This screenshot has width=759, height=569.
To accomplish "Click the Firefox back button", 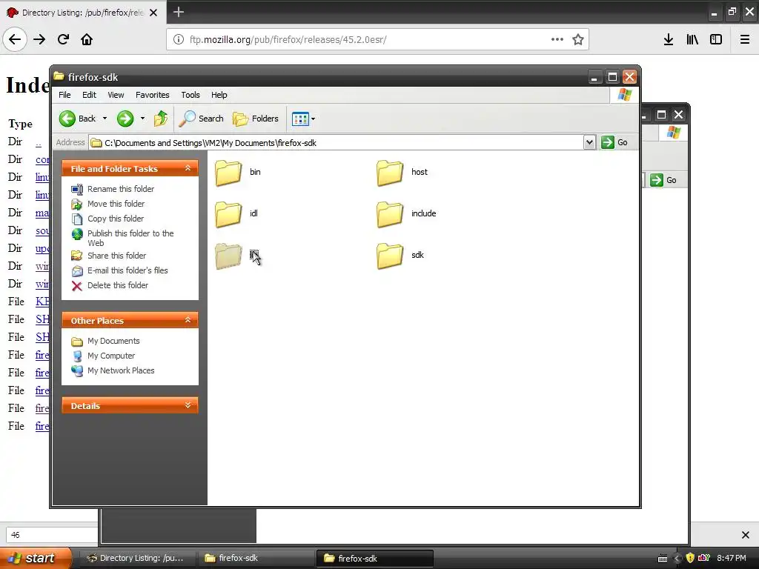I will (15, 39).
